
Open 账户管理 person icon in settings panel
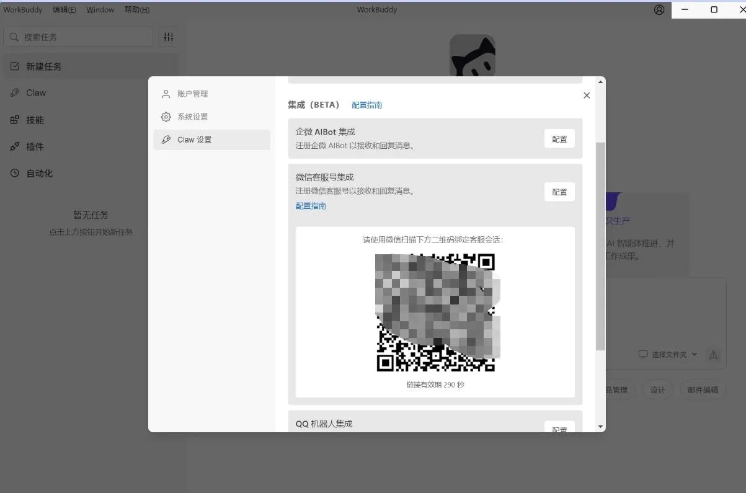click(x=166, y=94)
